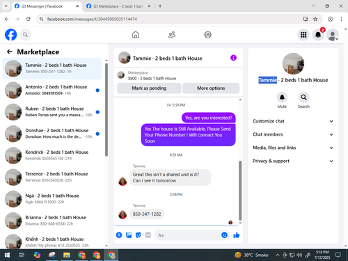
Task: Go to the Home icon
Action: point(136,35)
